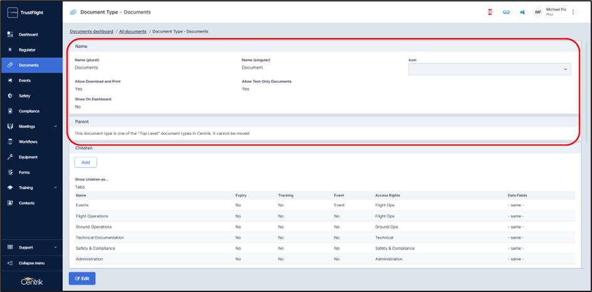Follow the Documents dashboard breadcrumb link
The width and height of the screenshot is (592, 292).
pos(92,31)
